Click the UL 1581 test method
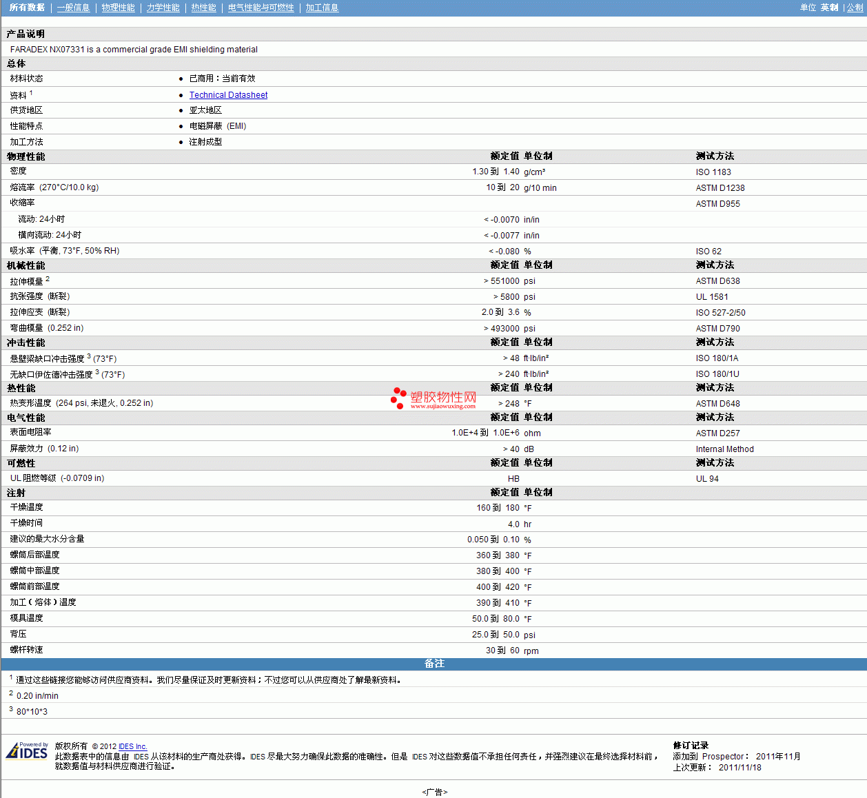 tap(711, 297)
